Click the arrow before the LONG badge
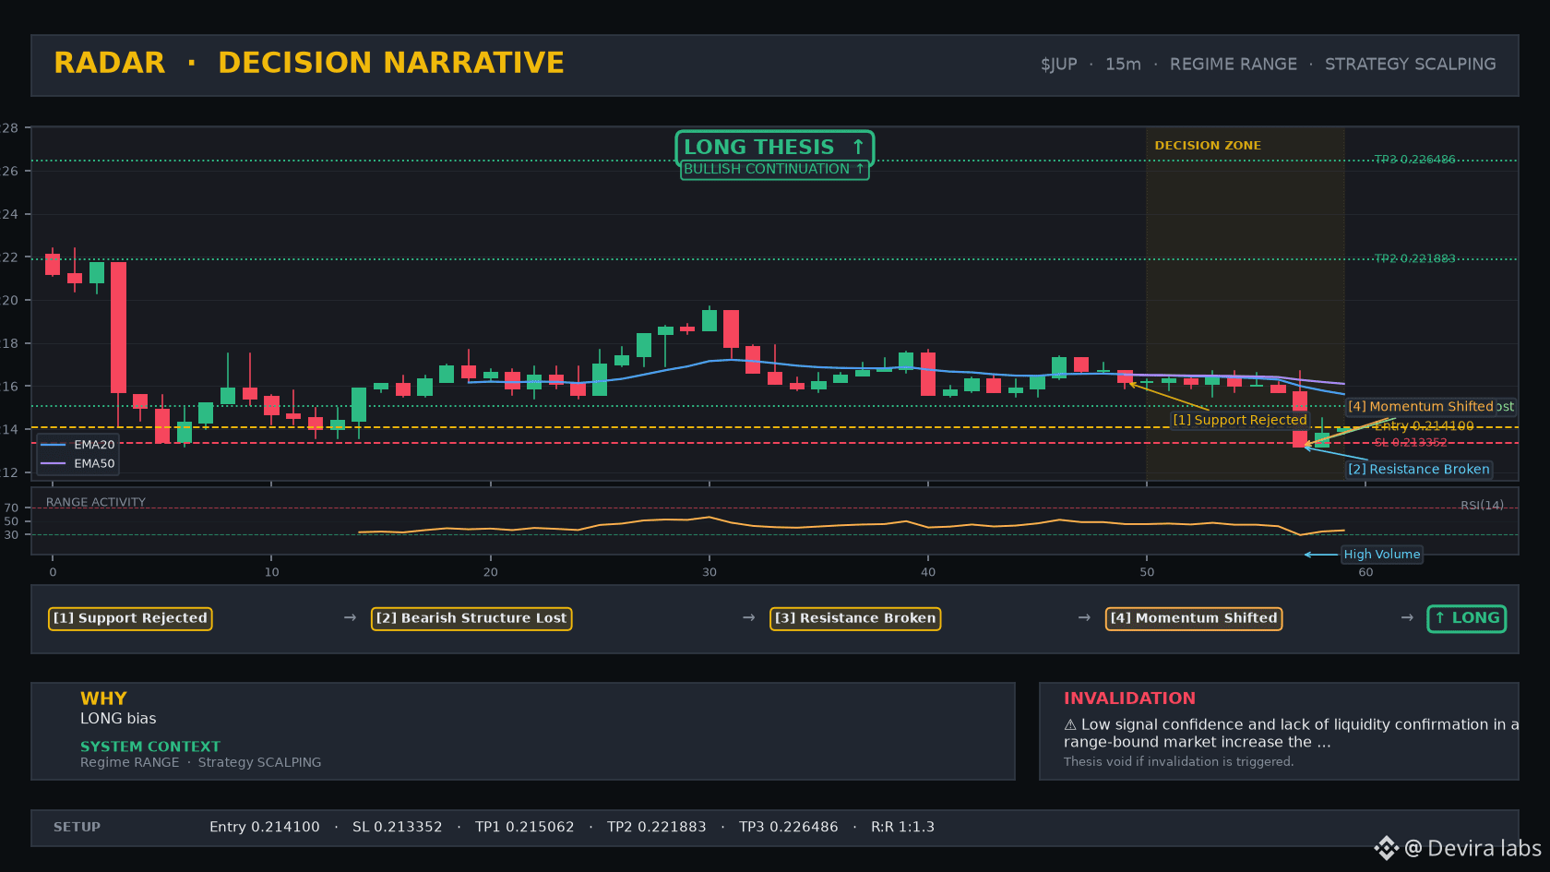 (x=1407, y=617)
